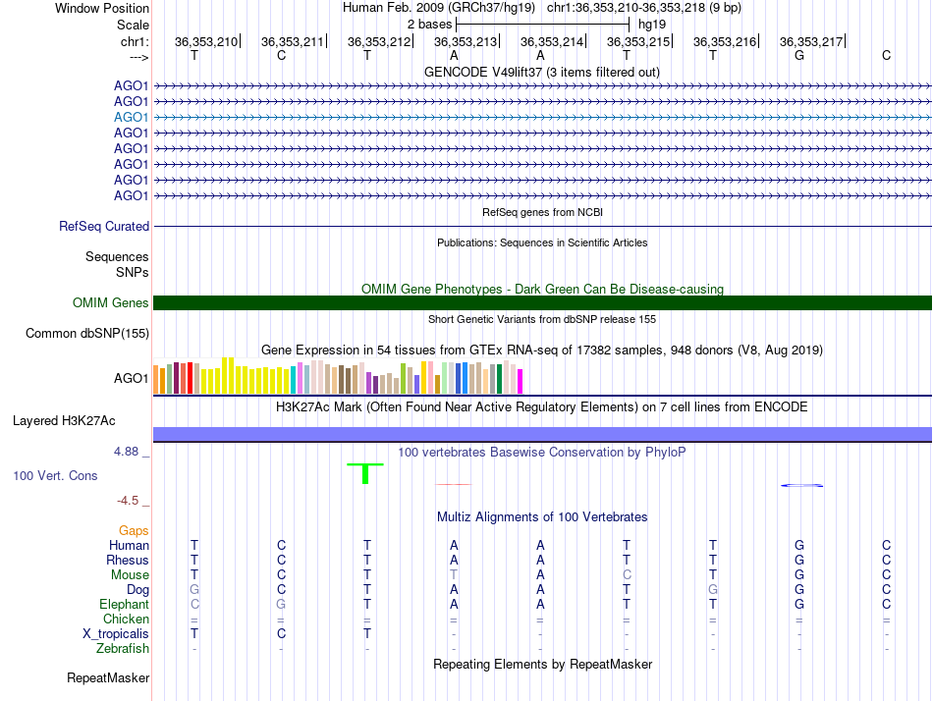Open the Common dbSNP(155) track label
Image resolution: width=933 pixels, height=701 pixels.
tap(87, 333)
